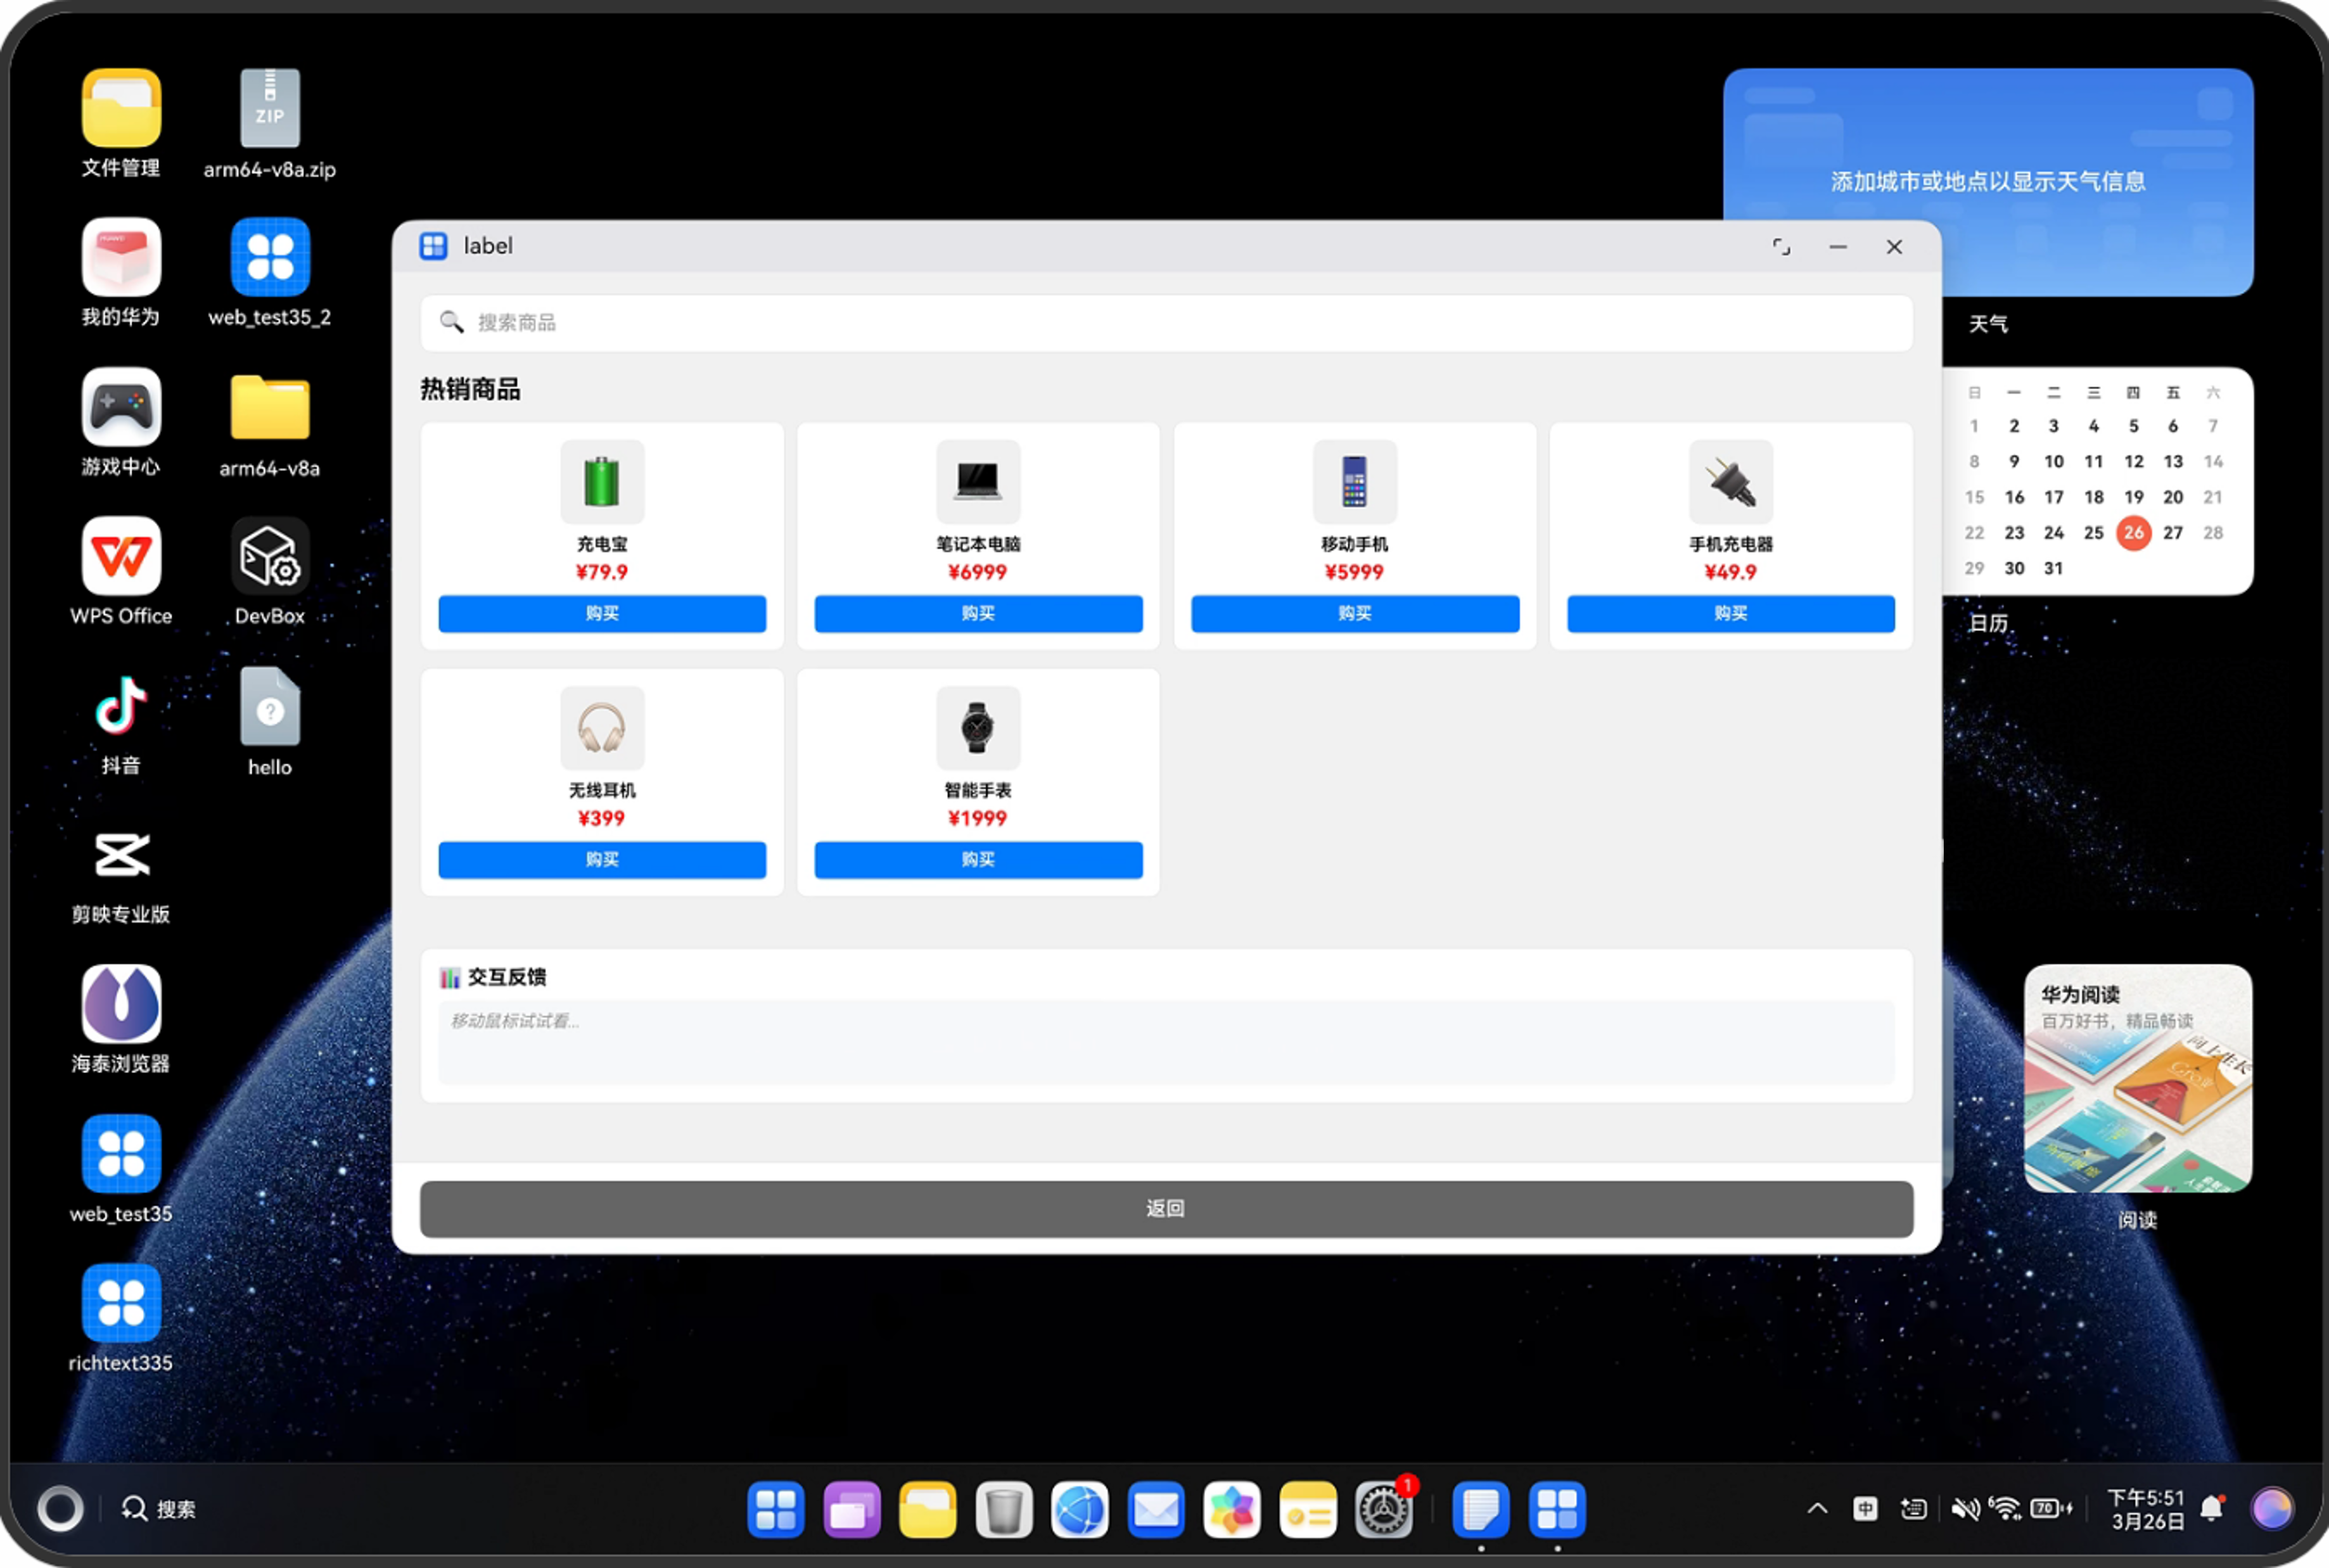The image size is (2329, 1568).
Task: Open arm64-v8a folder on desktop
Action: click(x=270, y=407)
